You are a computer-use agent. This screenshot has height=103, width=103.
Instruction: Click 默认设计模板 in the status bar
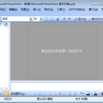[x=45, y=99]
